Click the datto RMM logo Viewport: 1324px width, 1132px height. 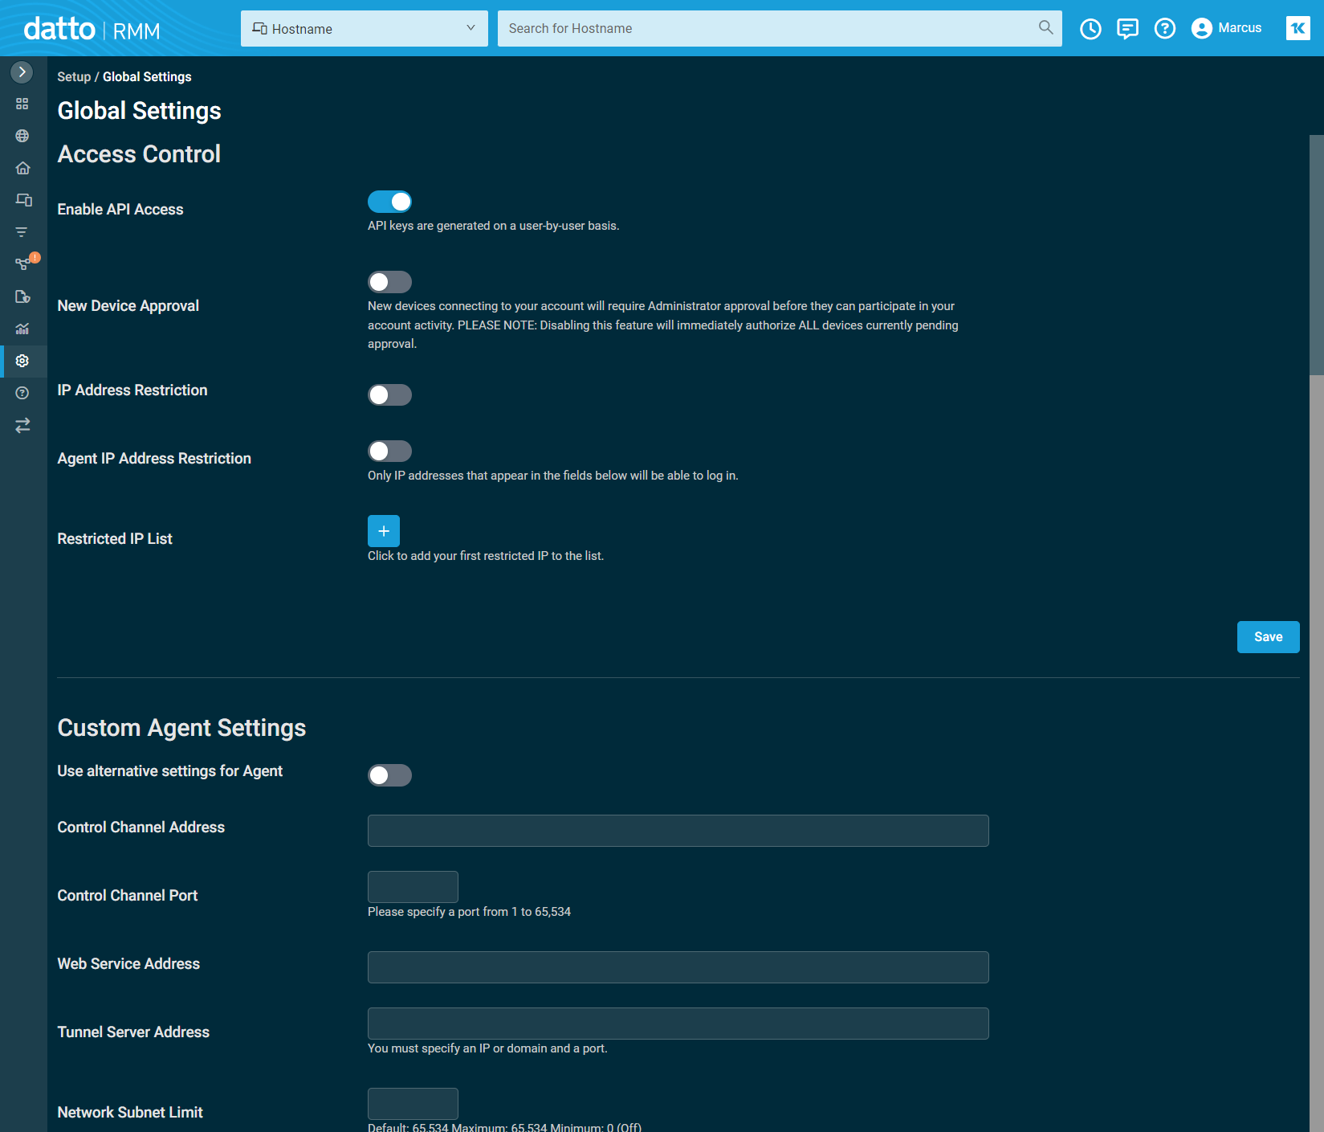pos(92,30)
